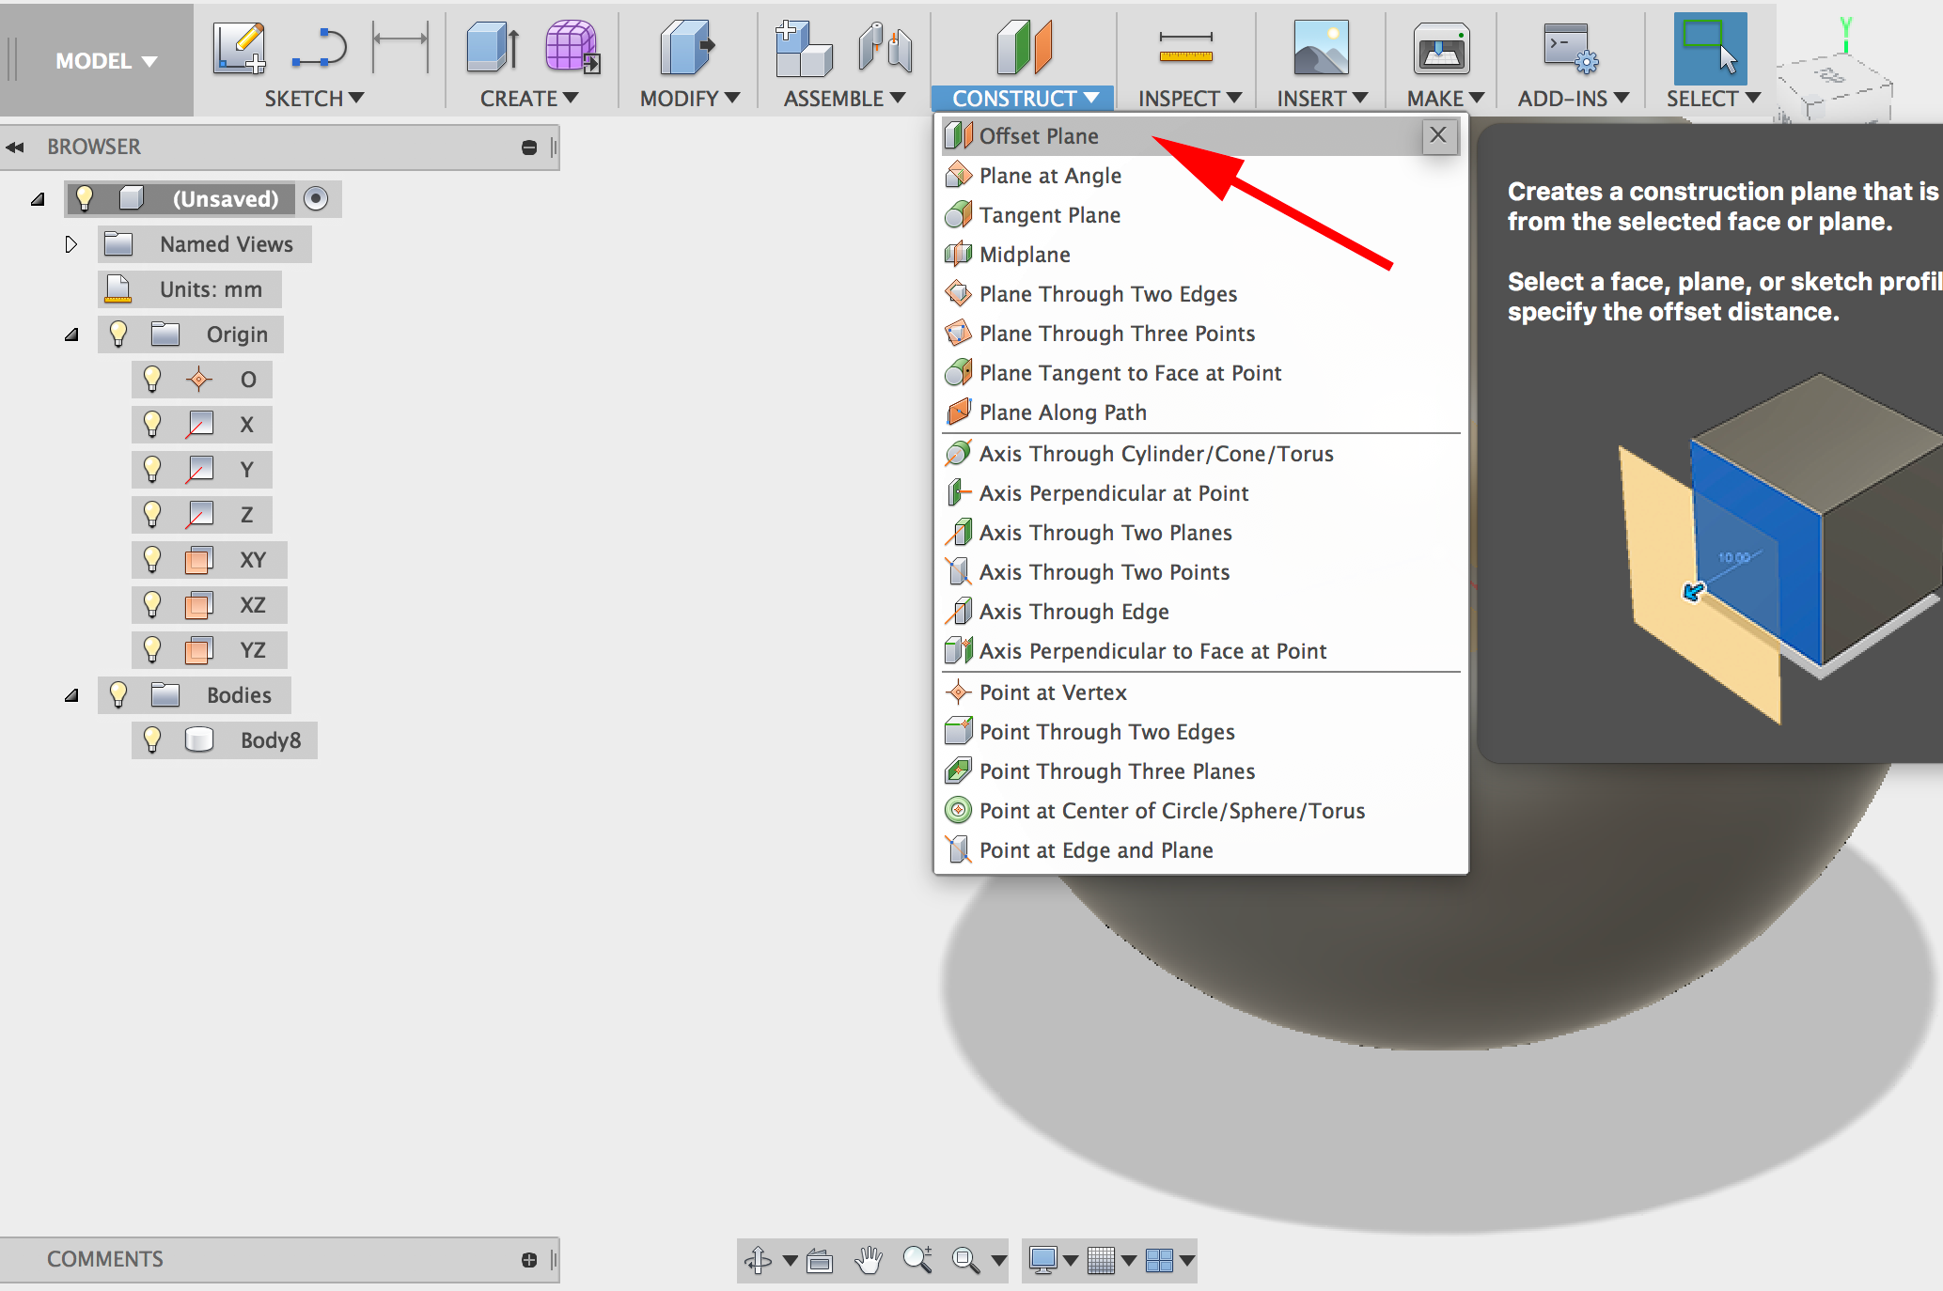Click the Zoom magnifier icon
The height and width of the screenshot is (1291, 1943).
(x=917, y=1260)
